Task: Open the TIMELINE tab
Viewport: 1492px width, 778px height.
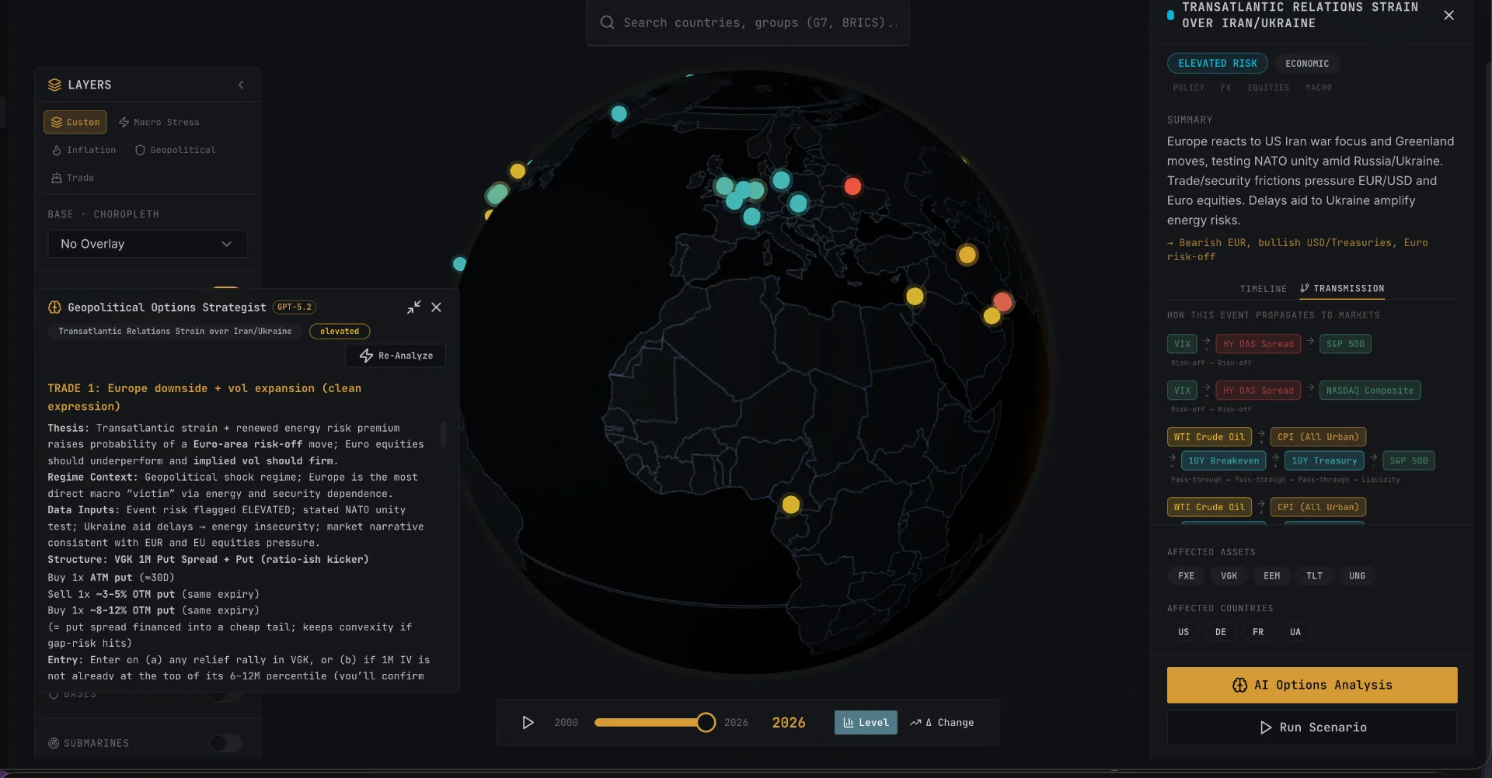Action: 1263,289
